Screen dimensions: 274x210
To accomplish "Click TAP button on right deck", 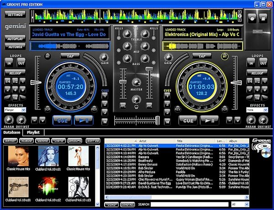I will tap(202, 56).
